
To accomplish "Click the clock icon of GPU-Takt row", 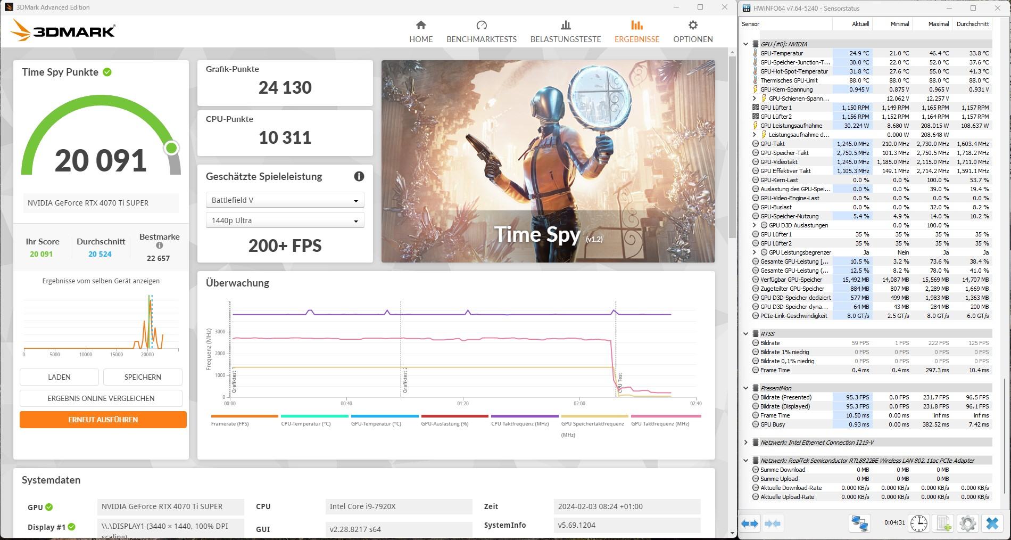I will (755, 144).
